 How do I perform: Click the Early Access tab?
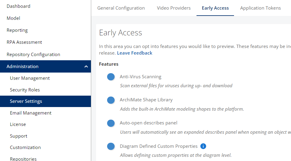tap(215, 8)
